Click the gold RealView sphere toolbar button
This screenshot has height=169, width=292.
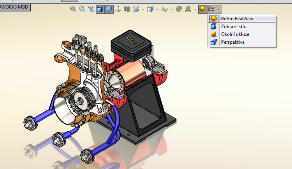click(x=202, y=9)
